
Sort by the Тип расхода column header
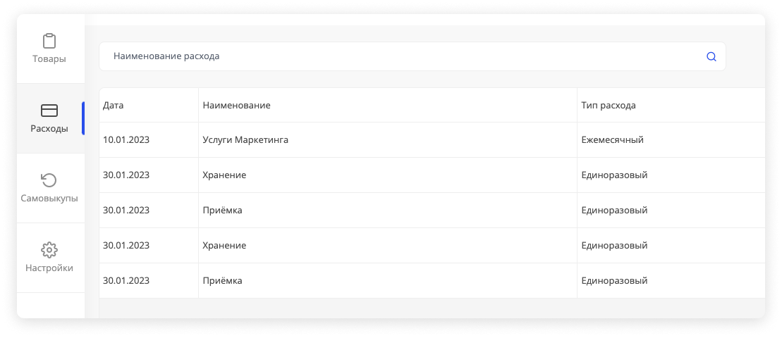[x=609, y=106]
